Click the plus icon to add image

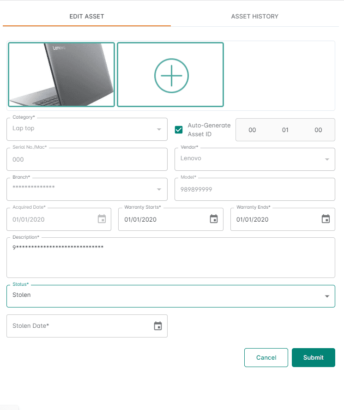(x=171, y=75)
